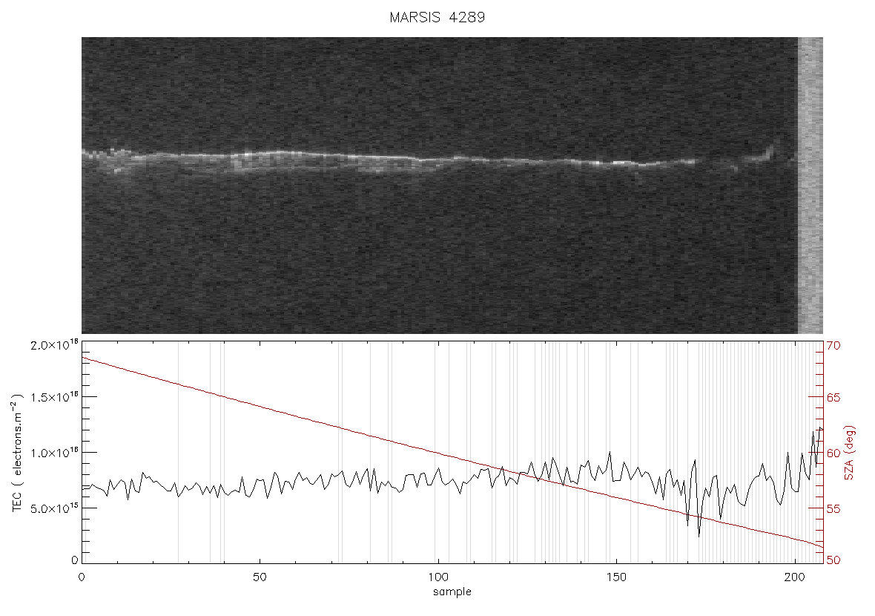This screenshot has height=616, width=875.
Task: Click x-axis tick label "0"
Action: click(x=82, y=577)
